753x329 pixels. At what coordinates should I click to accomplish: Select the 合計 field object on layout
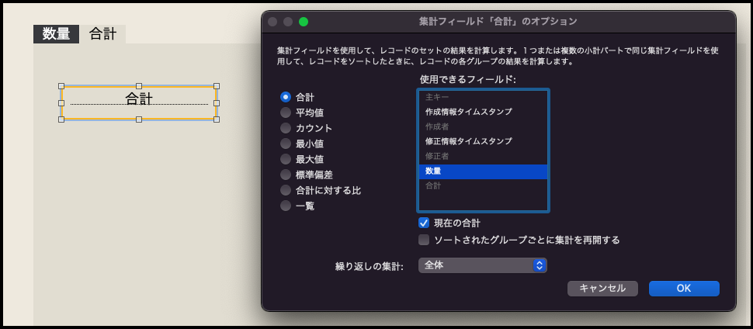tap(139, 102)
